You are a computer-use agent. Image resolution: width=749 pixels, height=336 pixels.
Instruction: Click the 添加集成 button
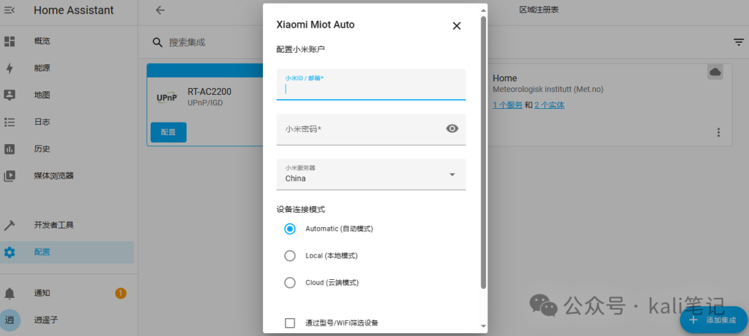click(714, 320)
